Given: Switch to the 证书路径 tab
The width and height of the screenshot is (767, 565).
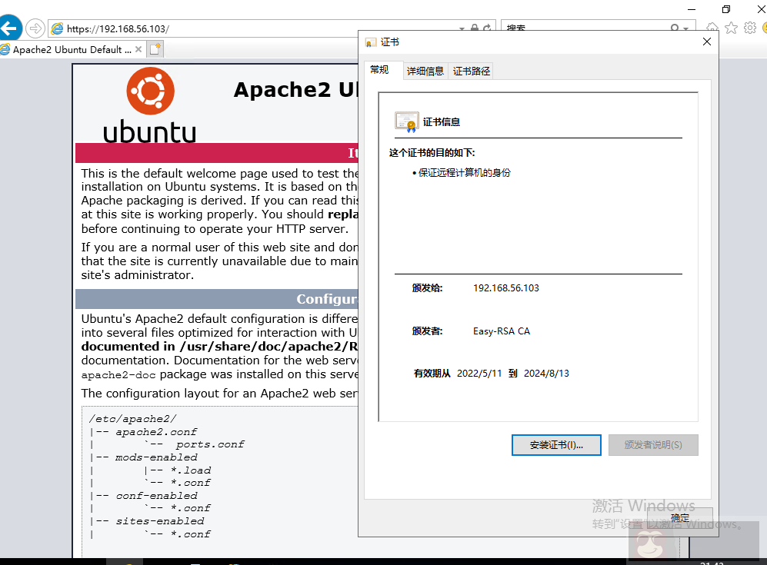Looking at the screenshot, I should point(471,70).
